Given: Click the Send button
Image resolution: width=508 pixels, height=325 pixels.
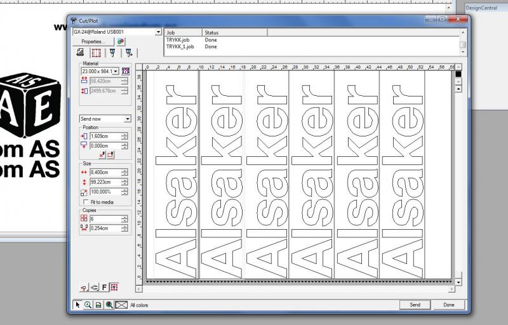Looking at the screenshot, I should [415, 305].
